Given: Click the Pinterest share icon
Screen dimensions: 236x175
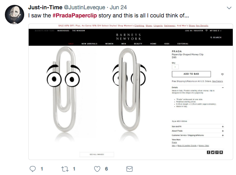Looking at the screenshot, I should point(217,152).
